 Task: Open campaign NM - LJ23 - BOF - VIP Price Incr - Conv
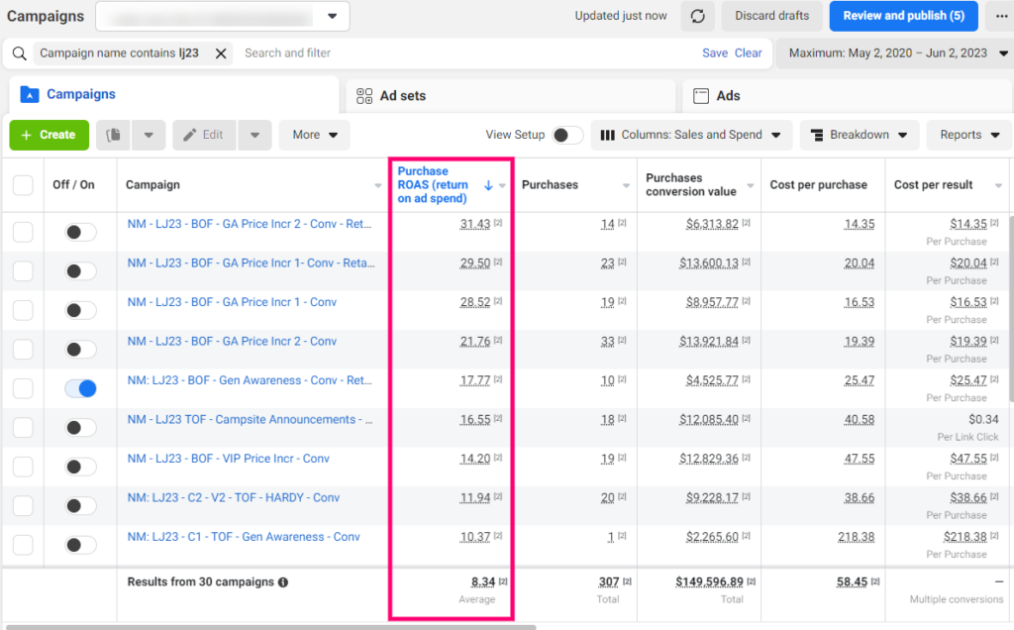tap(229, 459)
